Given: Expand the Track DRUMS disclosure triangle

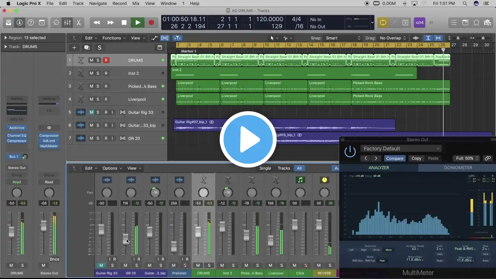Looking at the screenshot, I should click(5, 46).
